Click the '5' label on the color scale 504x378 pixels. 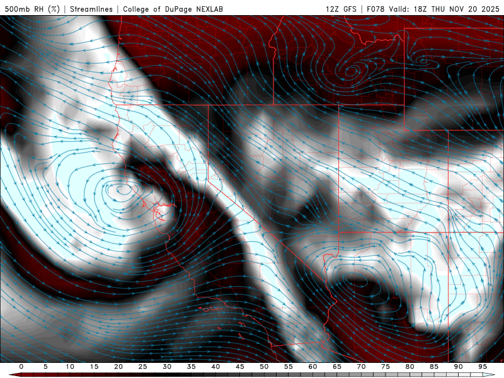45,367
